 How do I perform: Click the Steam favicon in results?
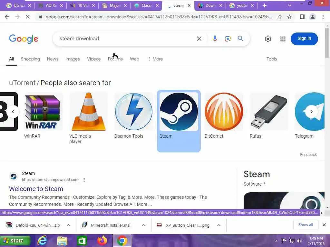14,177
